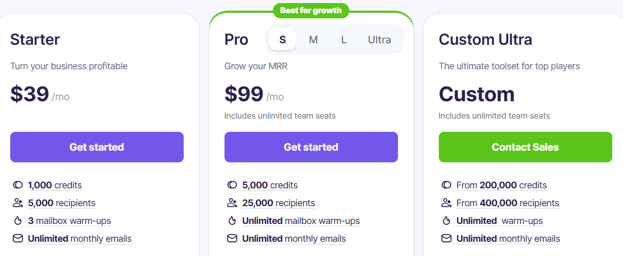Click flame warm-up icon in Starter plan
This screenshot has height=256, width=623.
[x=18, y=221]
